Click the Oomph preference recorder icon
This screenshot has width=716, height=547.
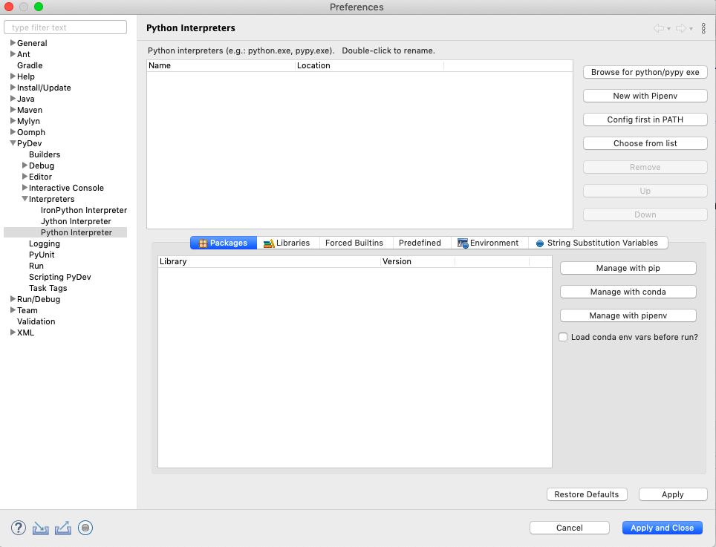point(85,528)
